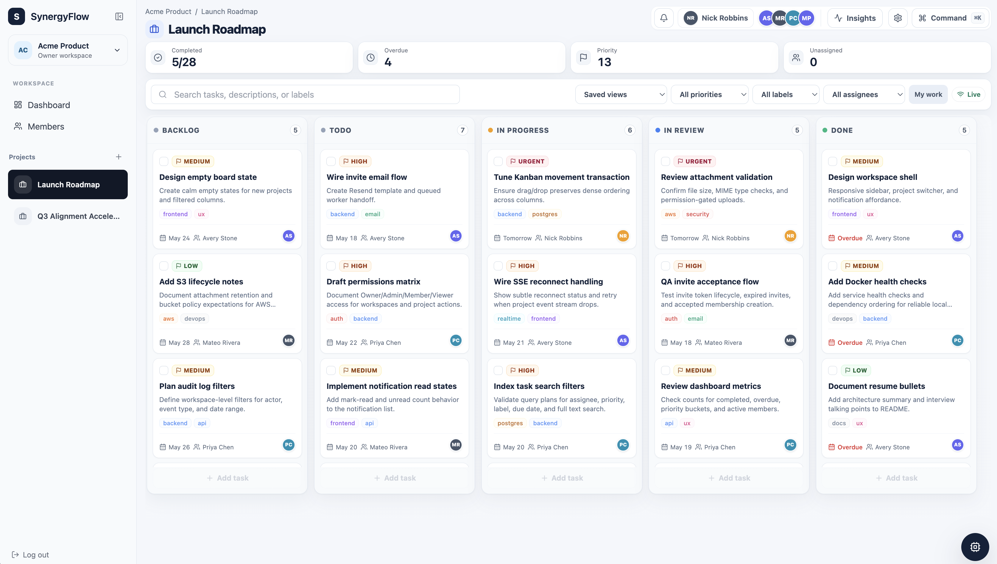The width and height of the screenshot is (997, 564).
Task: Expand the Acme Product workspace switcher
Action: click(68, 50)
